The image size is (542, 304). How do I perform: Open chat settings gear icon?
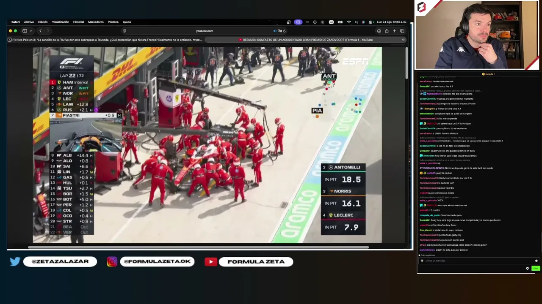click(x=527, y=268)
